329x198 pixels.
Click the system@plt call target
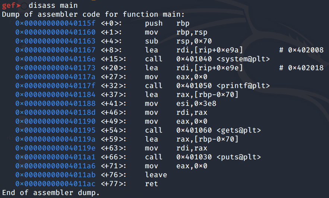click(223, 59)
